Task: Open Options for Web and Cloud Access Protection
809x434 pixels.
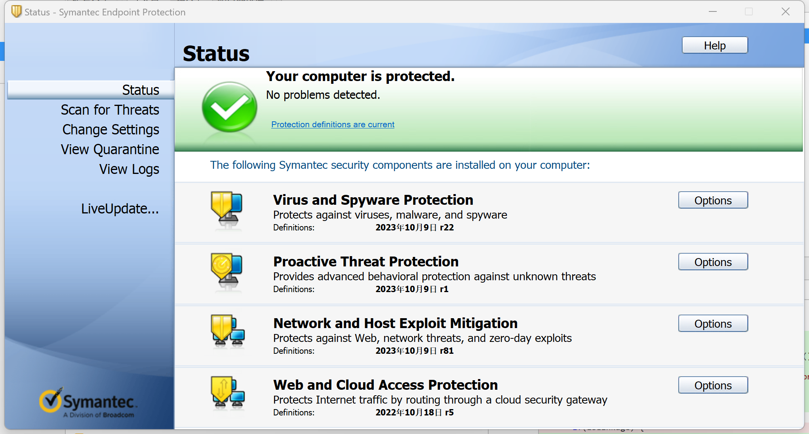Action: [x=713, y=385]
